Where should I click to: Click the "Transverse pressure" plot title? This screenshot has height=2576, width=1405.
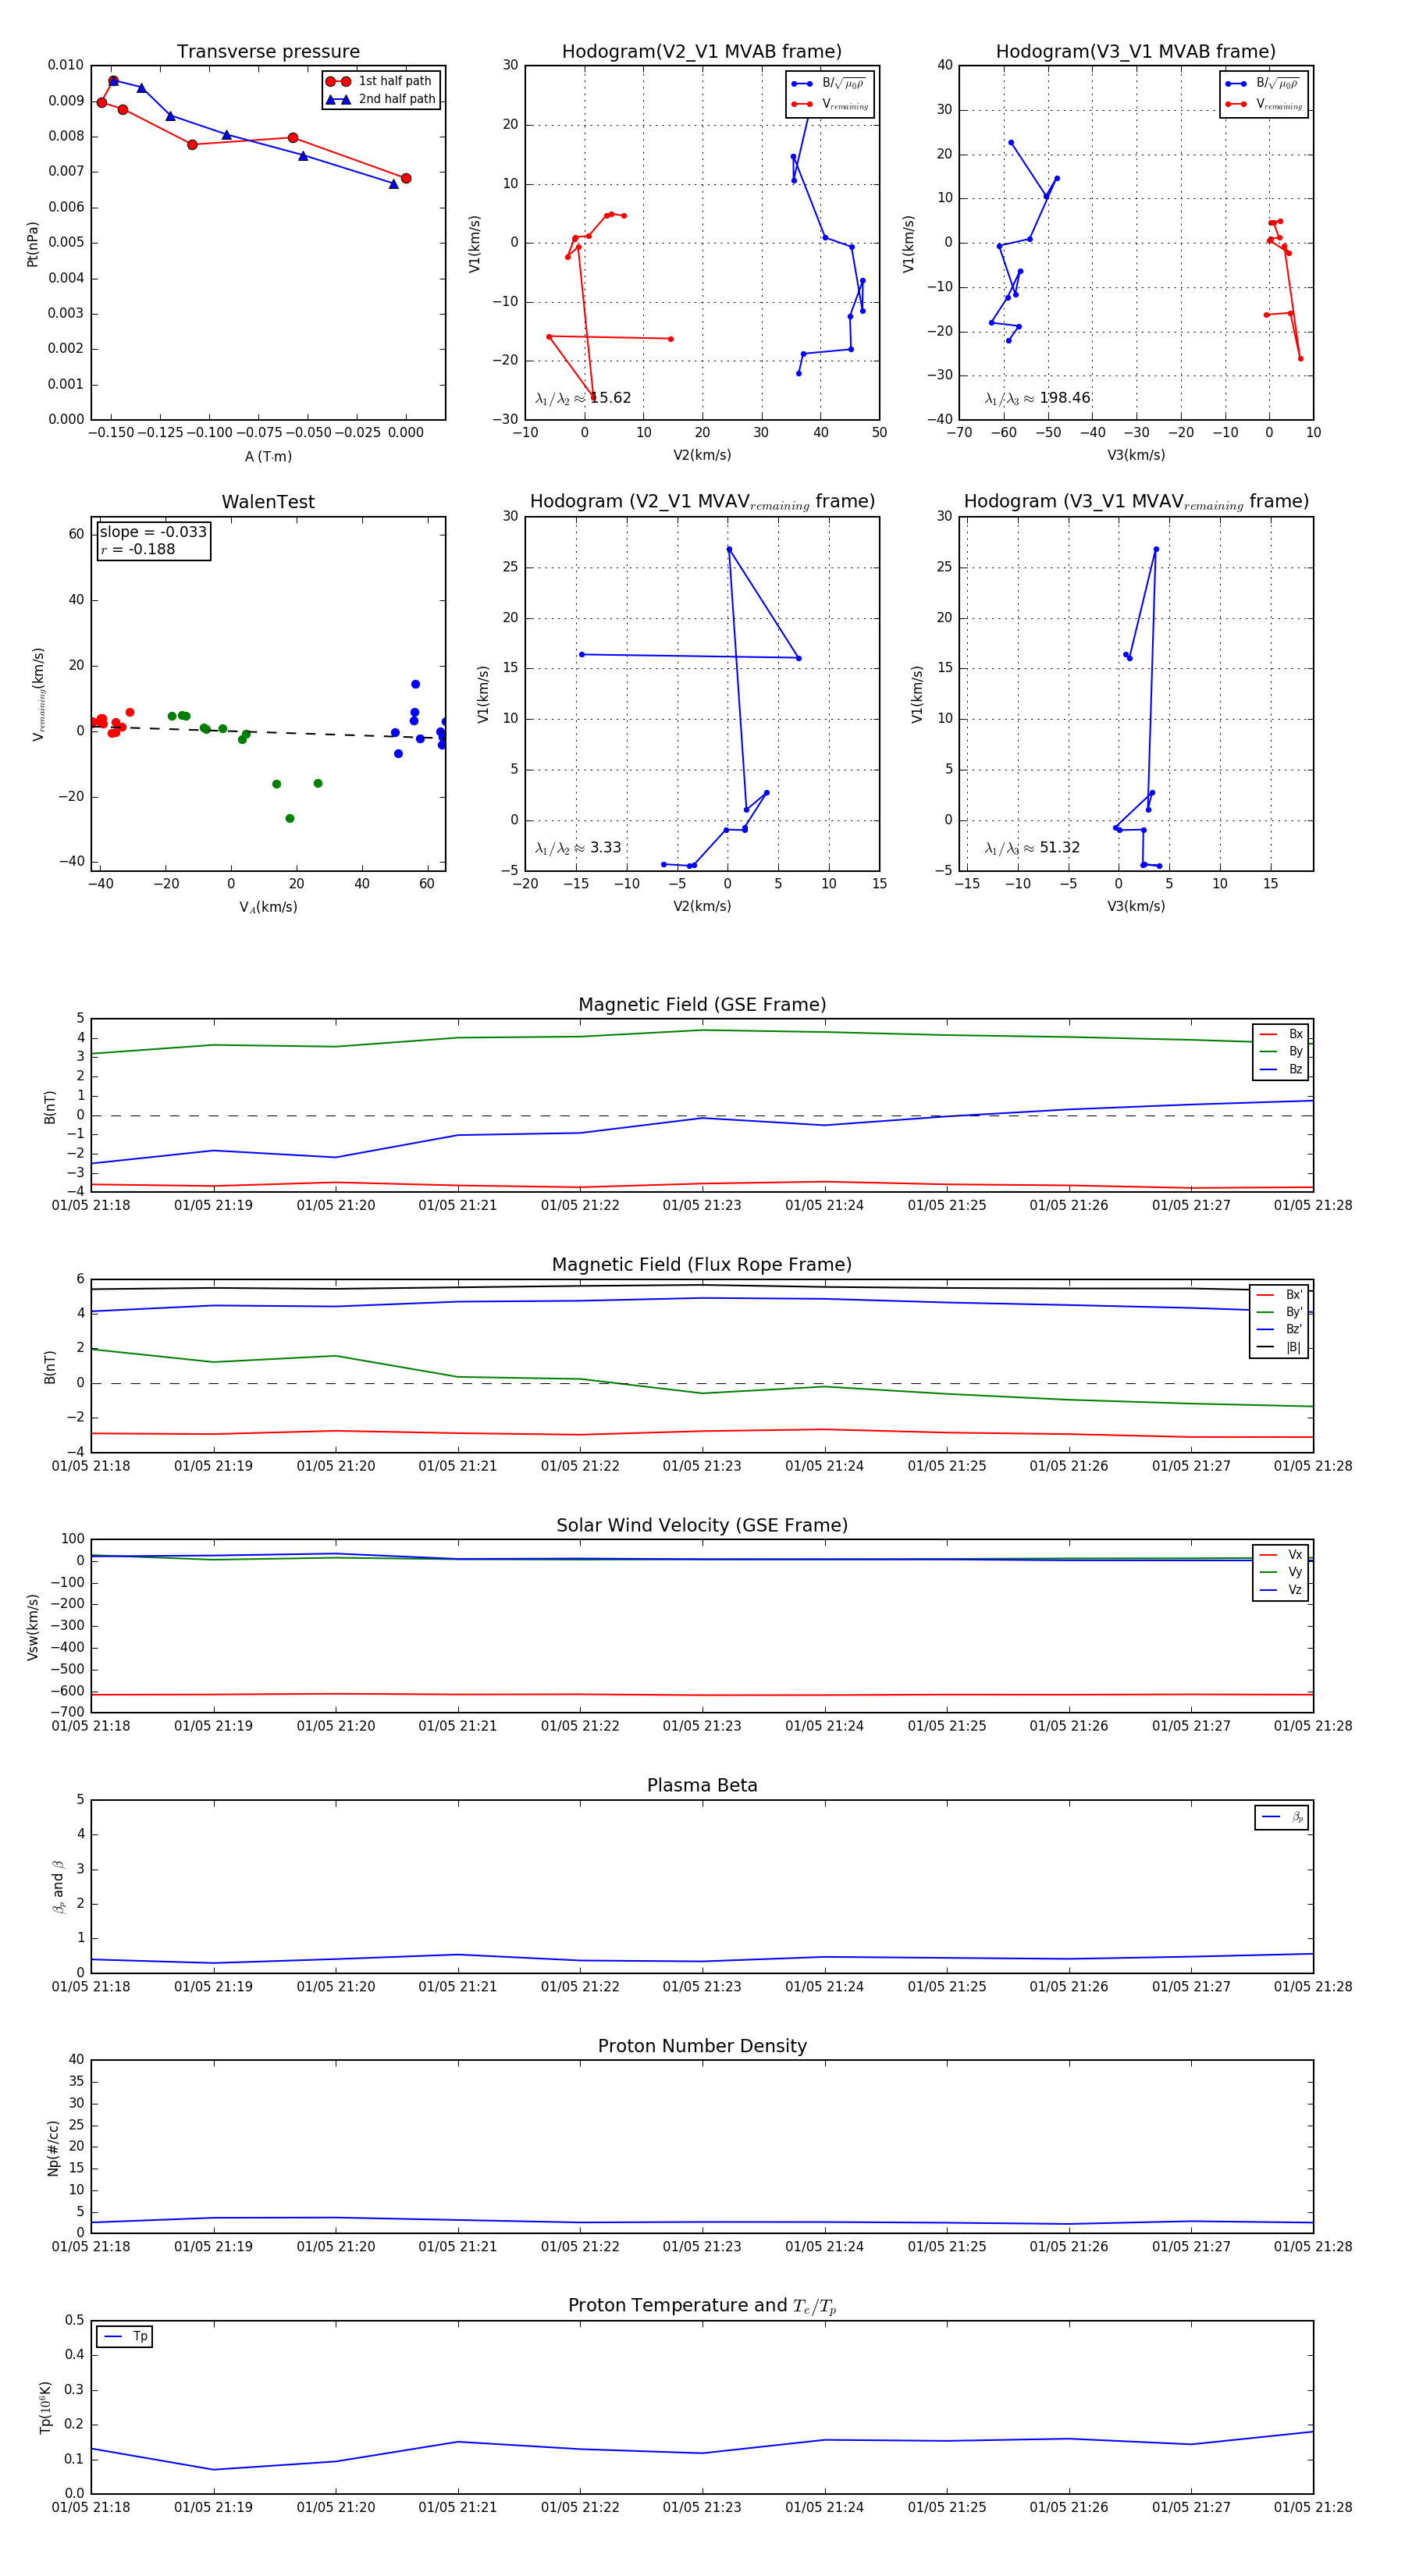(x=268, y=52)
